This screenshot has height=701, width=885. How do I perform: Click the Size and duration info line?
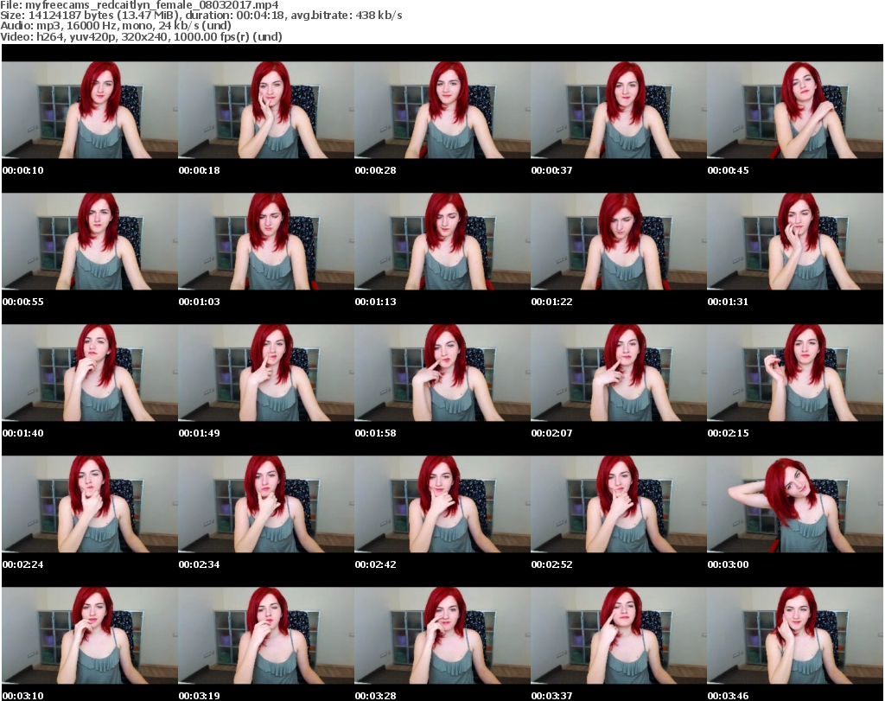[201, 16]
